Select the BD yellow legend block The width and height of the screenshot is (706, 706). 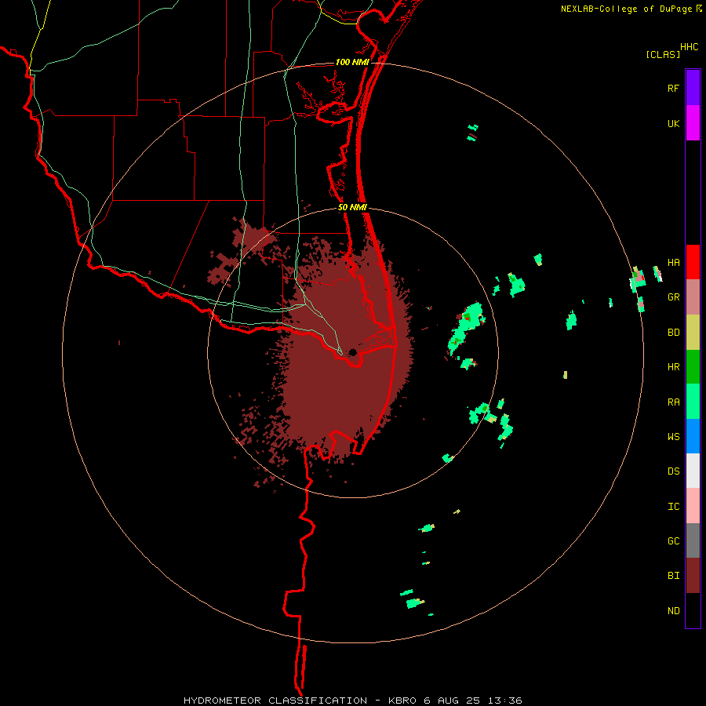coord(693,333)
